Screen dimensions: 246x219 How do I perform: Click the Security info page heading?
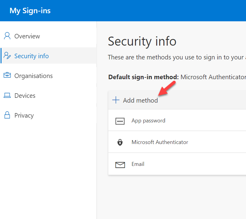point(142,41)
